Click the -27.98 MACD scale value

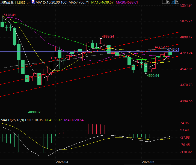[x=185, y=137]
